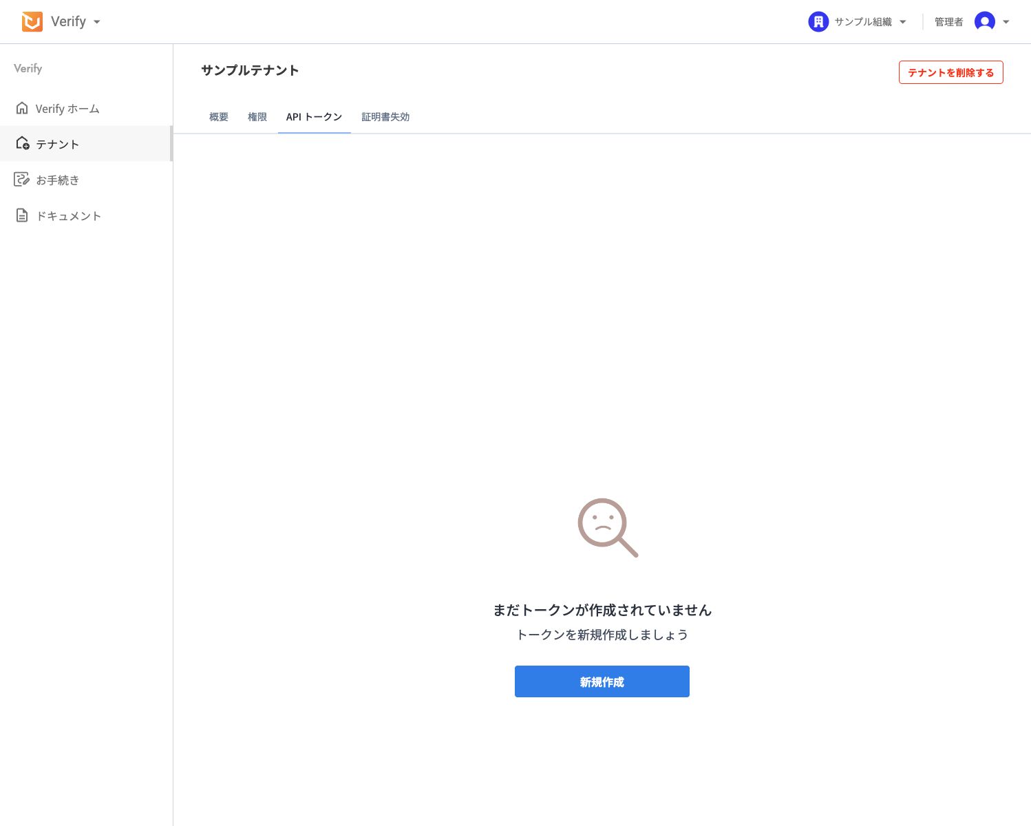Switch to the 権限 tab

pyautogui.click(x=257, y=117)
